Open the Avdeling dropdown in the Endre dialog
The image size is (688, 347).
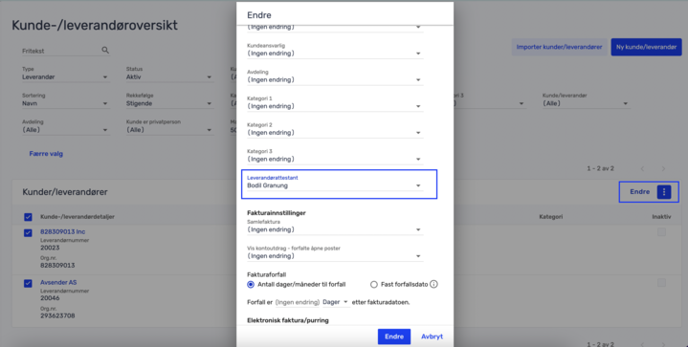point(335,79)
